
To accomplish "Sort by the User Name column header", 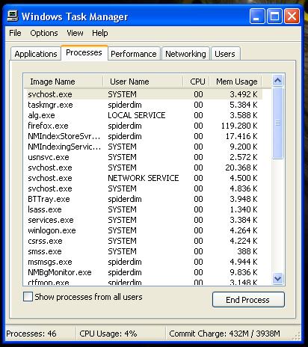I will [143, 82].
